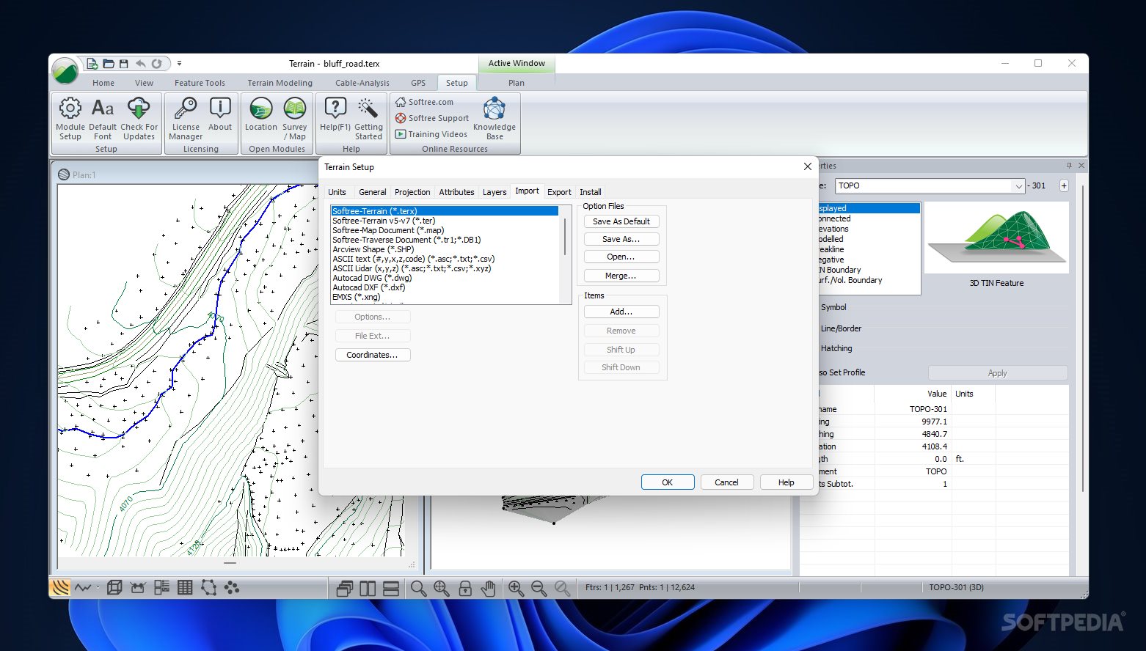Visit the Softree.com link
Viewport: 1146px width, 651px height.
(x=424, y=102)
